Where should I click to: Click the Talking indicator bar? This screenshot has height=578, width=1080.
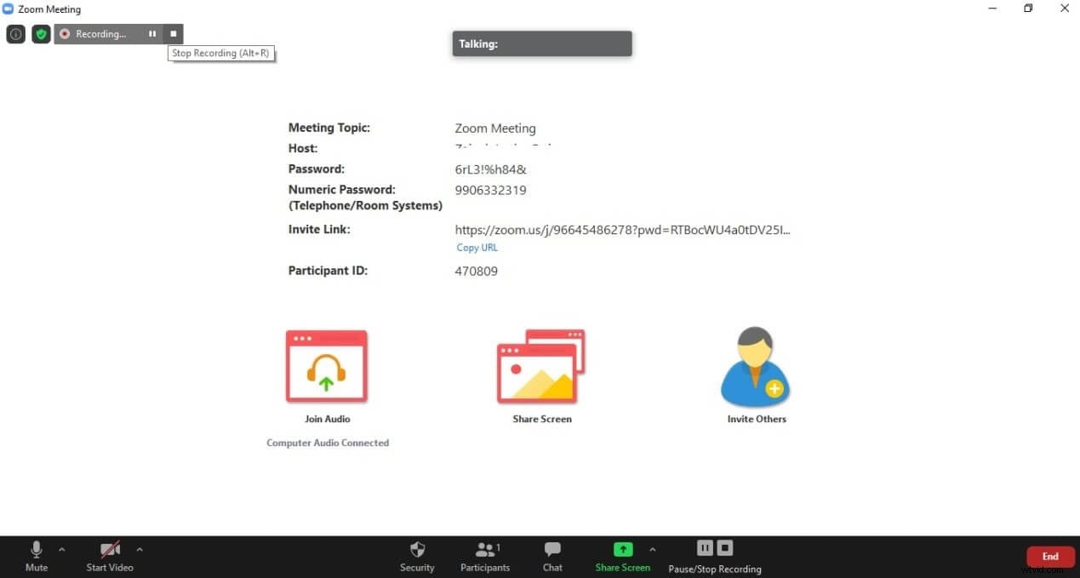tap(541, 43)
